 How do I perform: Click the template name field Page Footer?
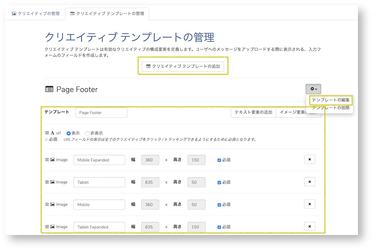pyautogui.click(x=101, y=113)
